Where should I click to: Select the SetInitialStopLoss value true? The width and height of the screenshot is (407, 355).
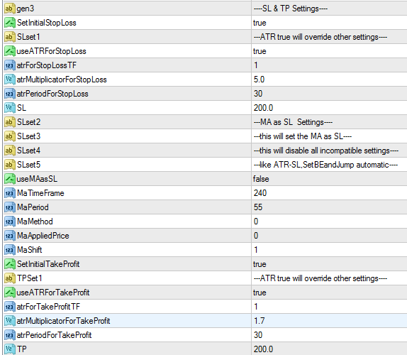tap(260, 23)
